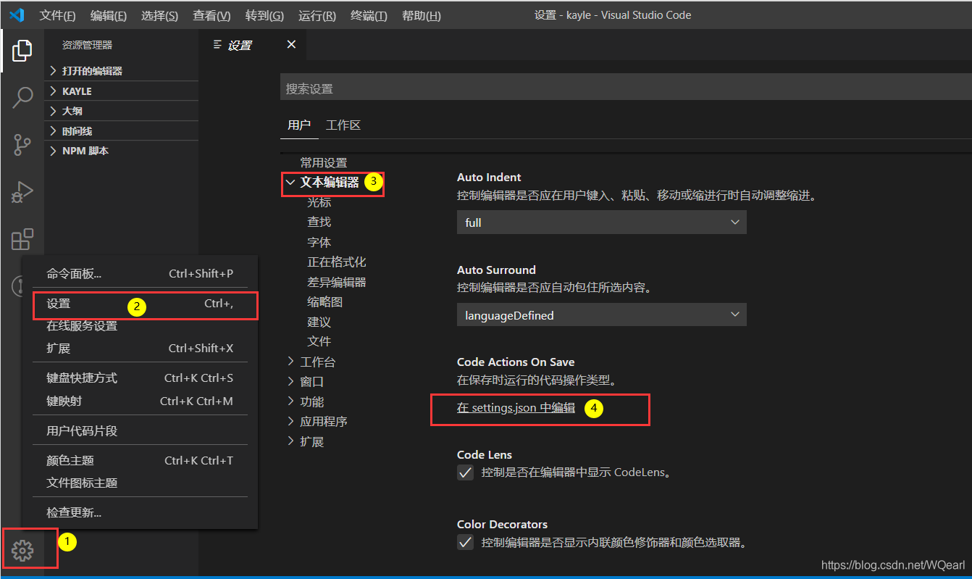Open the 文件(F) menu
Screen dimensions: 972x579
57,16
